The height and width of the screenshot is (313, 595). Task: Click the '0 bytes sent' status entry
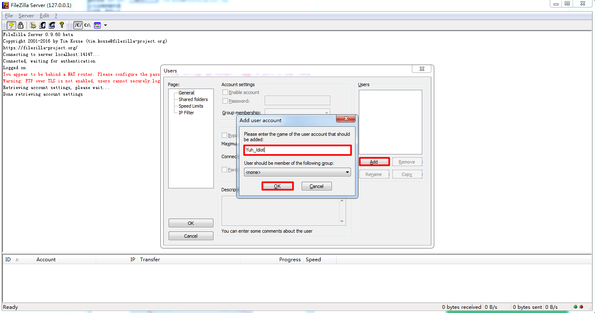pos(527,307)
